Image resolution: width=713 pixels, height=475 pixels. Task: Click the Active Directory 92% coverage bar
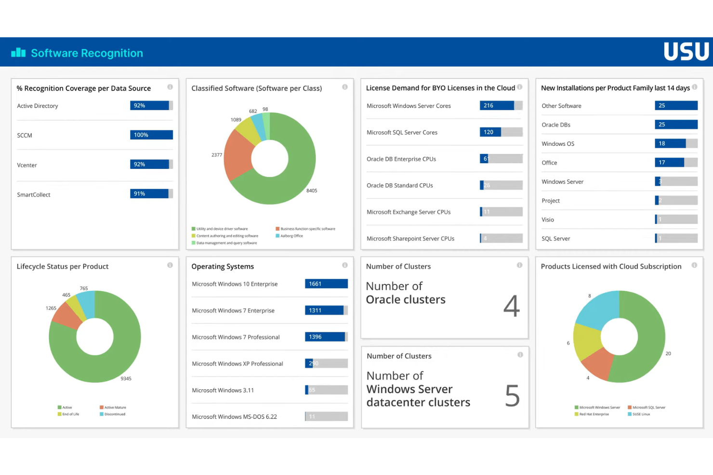pyautogui.click(x=151, y=105)
